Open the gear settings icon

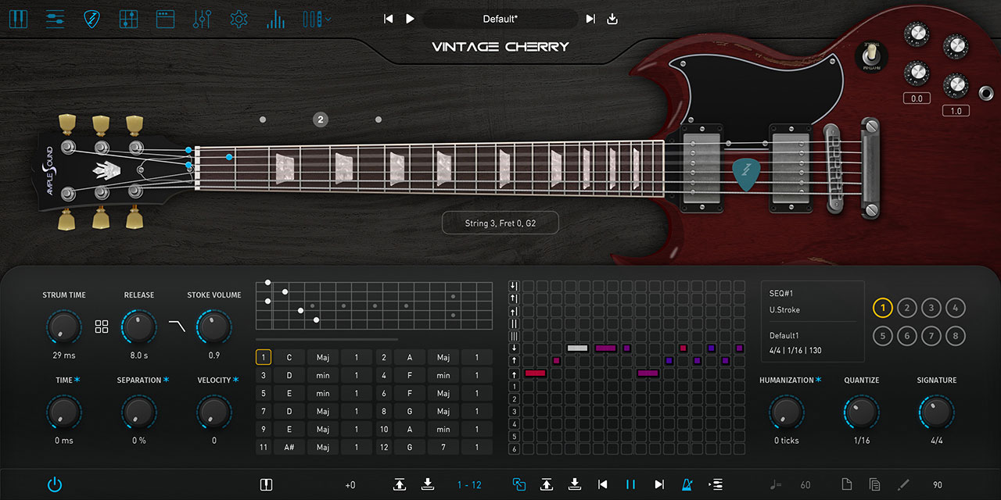[239, 19]
